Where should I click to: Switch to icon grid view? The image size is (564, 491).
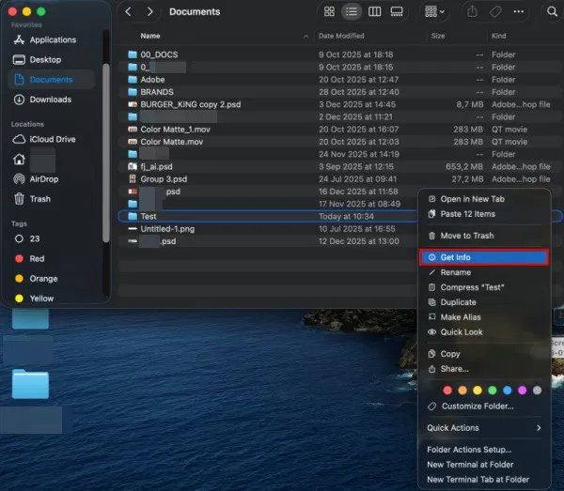pyautogui.click(x=329, y=12)
